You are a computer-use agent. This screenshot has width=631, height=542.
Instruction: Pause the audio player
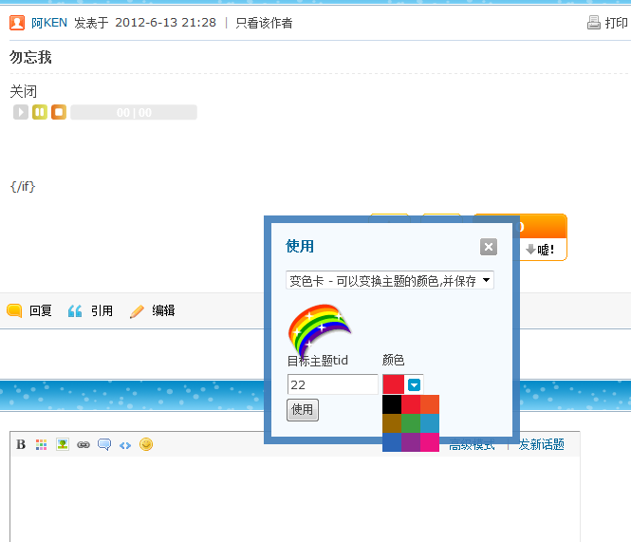[40, 112]
